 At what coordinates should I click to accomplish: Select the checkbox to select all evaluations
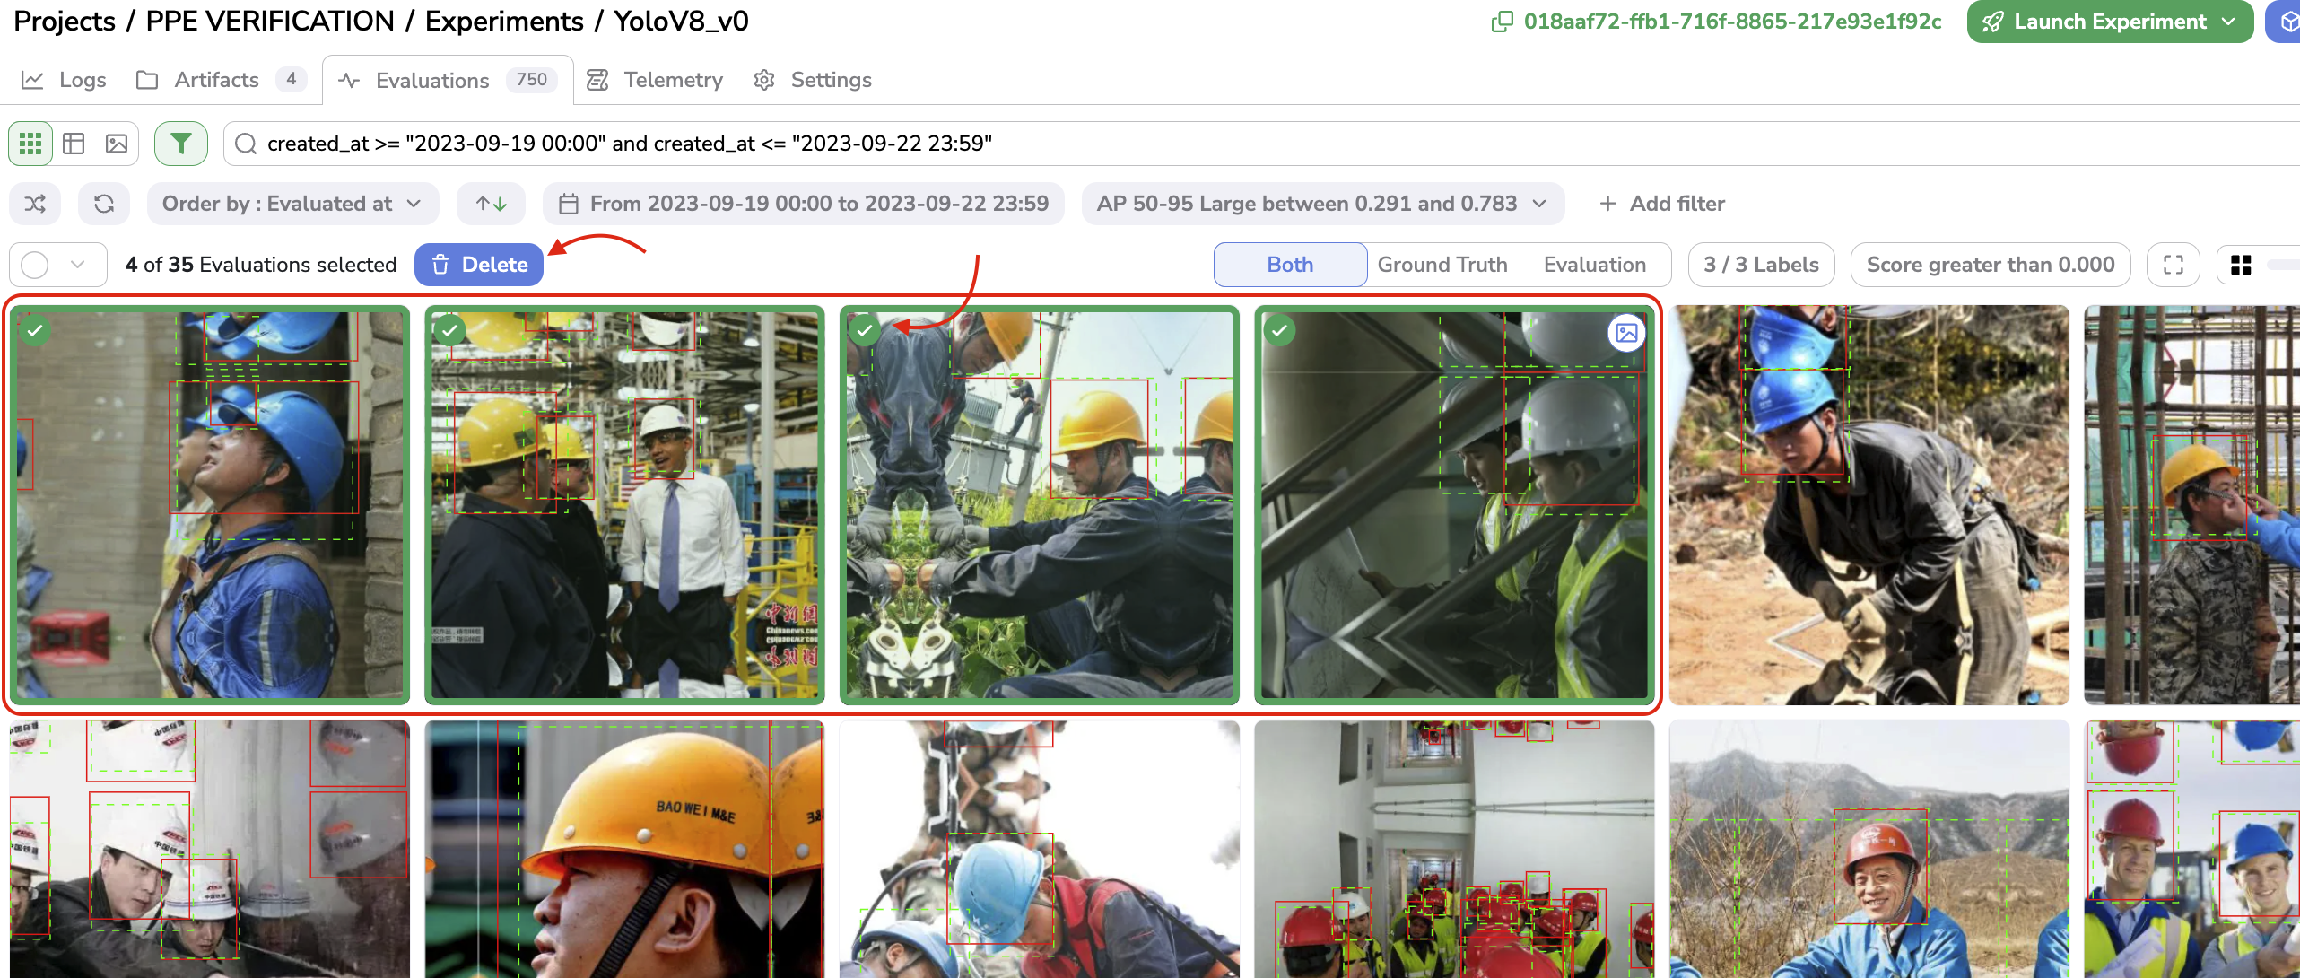coord(39,264)
